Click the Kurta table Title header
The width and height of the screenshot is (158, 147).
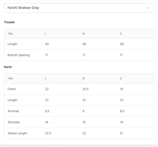click(10, 78)
